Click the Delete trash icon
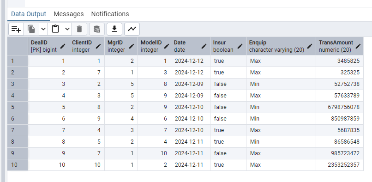 pyautogui.click(x=79, y=29)
